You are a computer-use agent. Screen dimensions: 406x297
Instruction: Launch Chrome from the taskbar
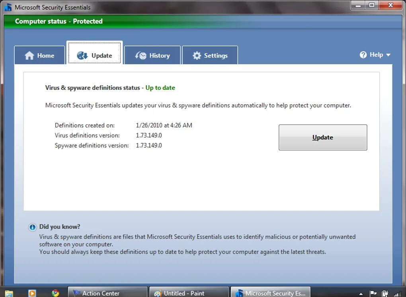click(x=55, y=293)
